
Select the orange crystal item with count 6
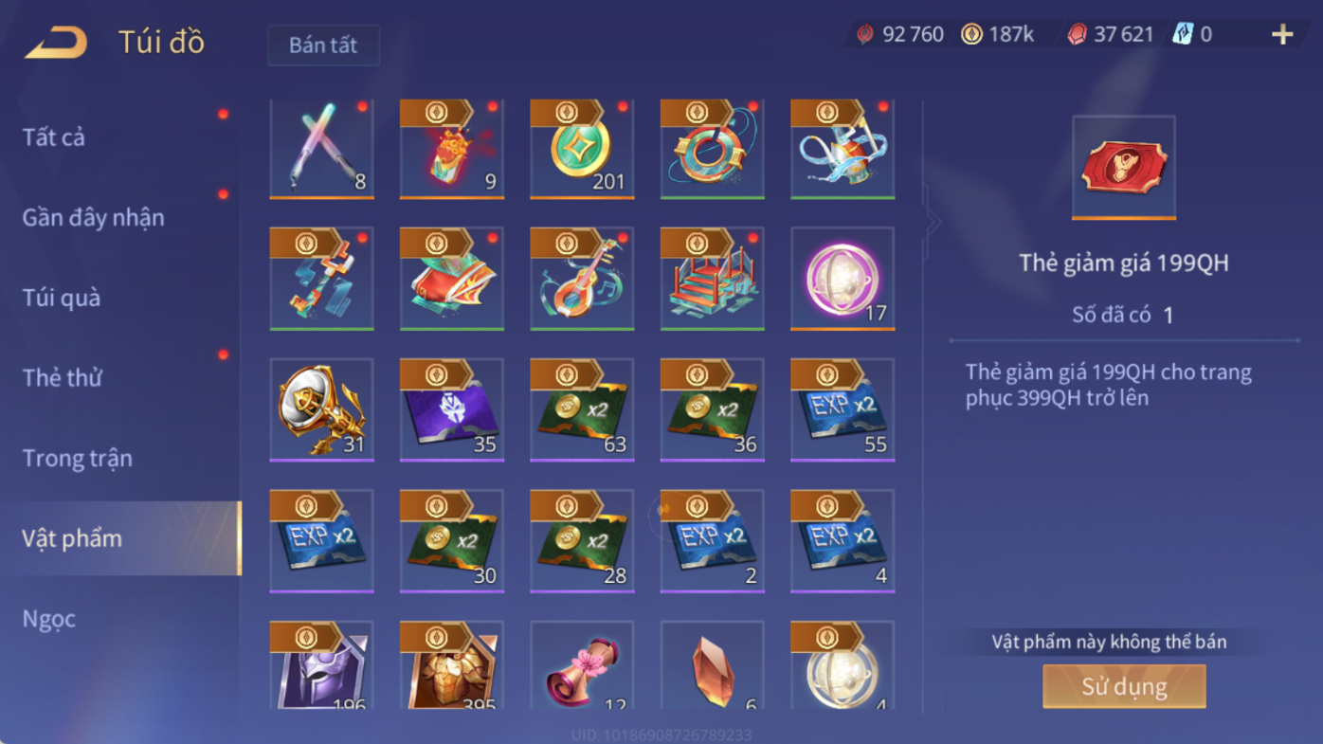tap(713, 665)
